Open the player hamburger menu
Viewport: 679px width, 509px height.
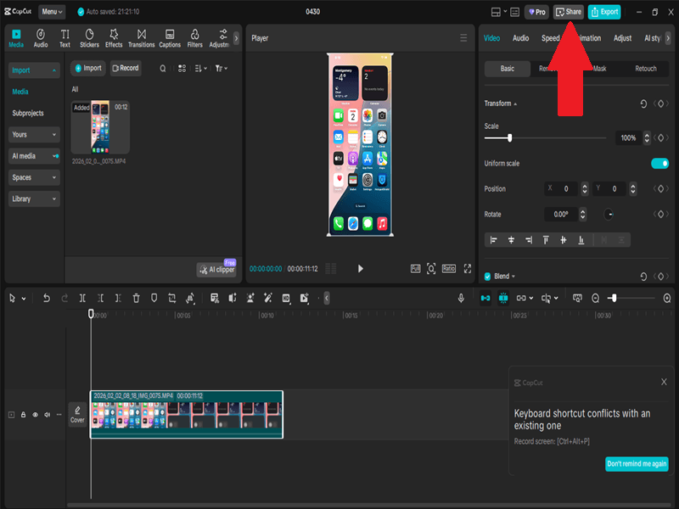tap(463, 38)
